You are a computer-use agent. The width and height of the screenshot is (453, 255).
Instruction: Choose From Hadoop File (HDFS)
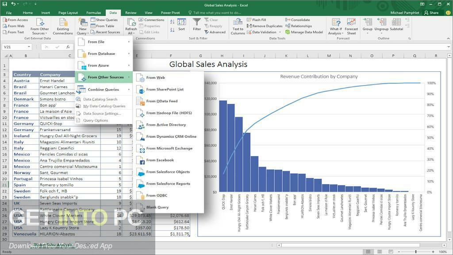(x=169, y=113)
